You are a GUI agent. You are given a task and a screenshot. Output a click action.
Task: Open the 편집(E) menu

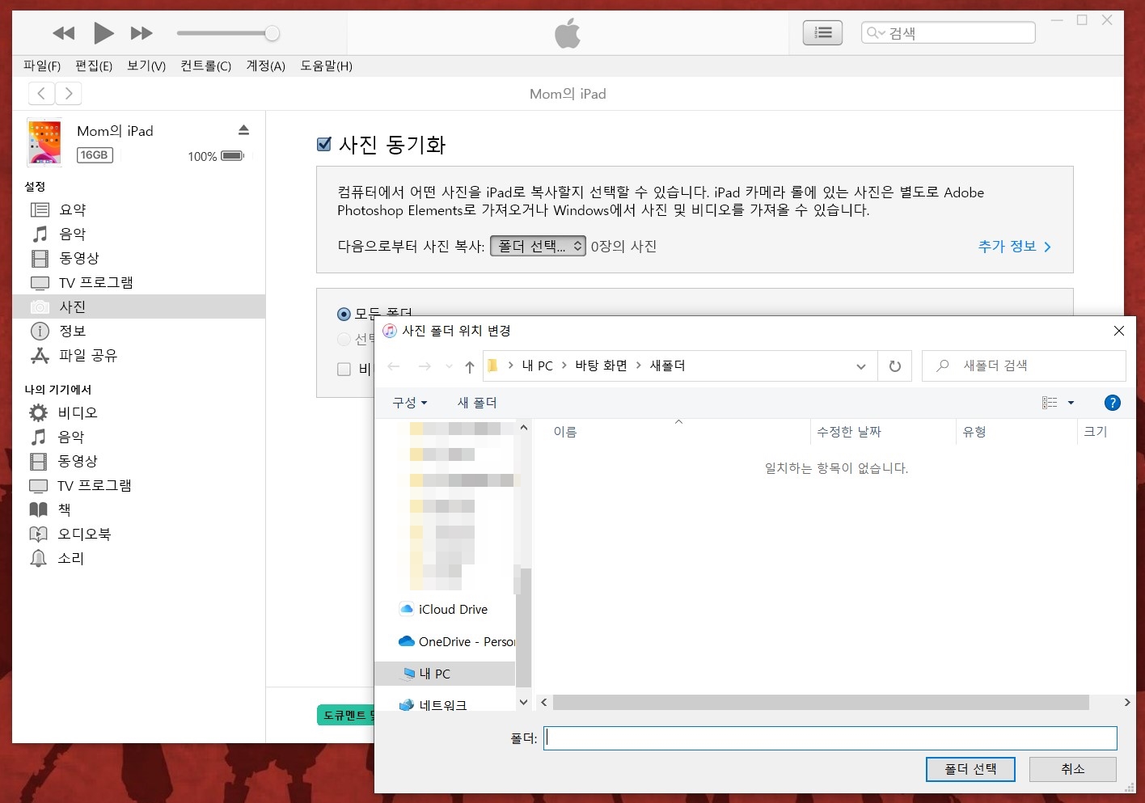[x=94, y=66]
